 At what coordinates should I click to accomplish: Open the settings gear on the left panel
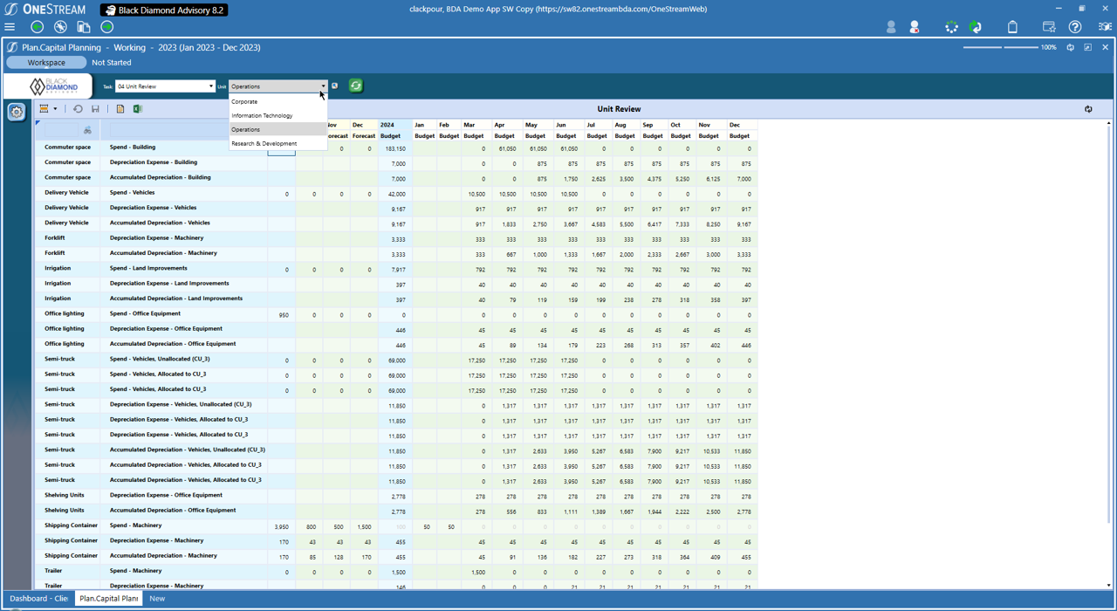(16, 112)
